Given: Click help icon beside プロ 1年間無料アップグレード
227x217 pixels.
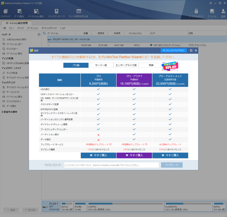Looking at the screenshot, I should 110,144.
